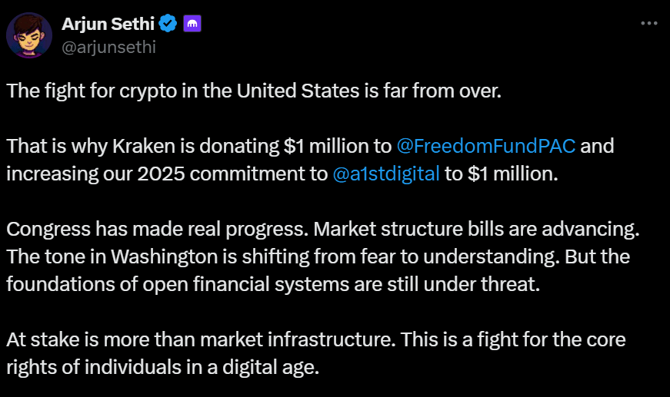This screenshot has height=397, width=670.
Task: Click the purple Kraken affiliation badge
Action: [x=192, y=25]
